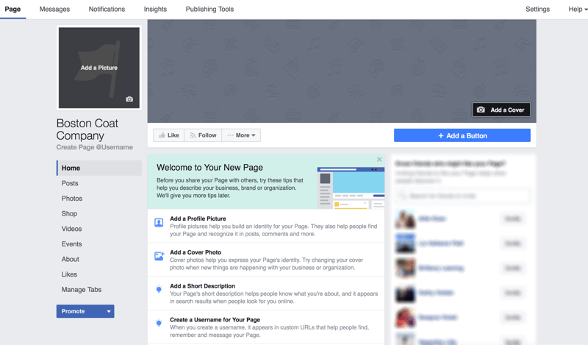Open the Publishing Tools tab
The height and width of the screenshot is (345, 588).
click(209, 10)
